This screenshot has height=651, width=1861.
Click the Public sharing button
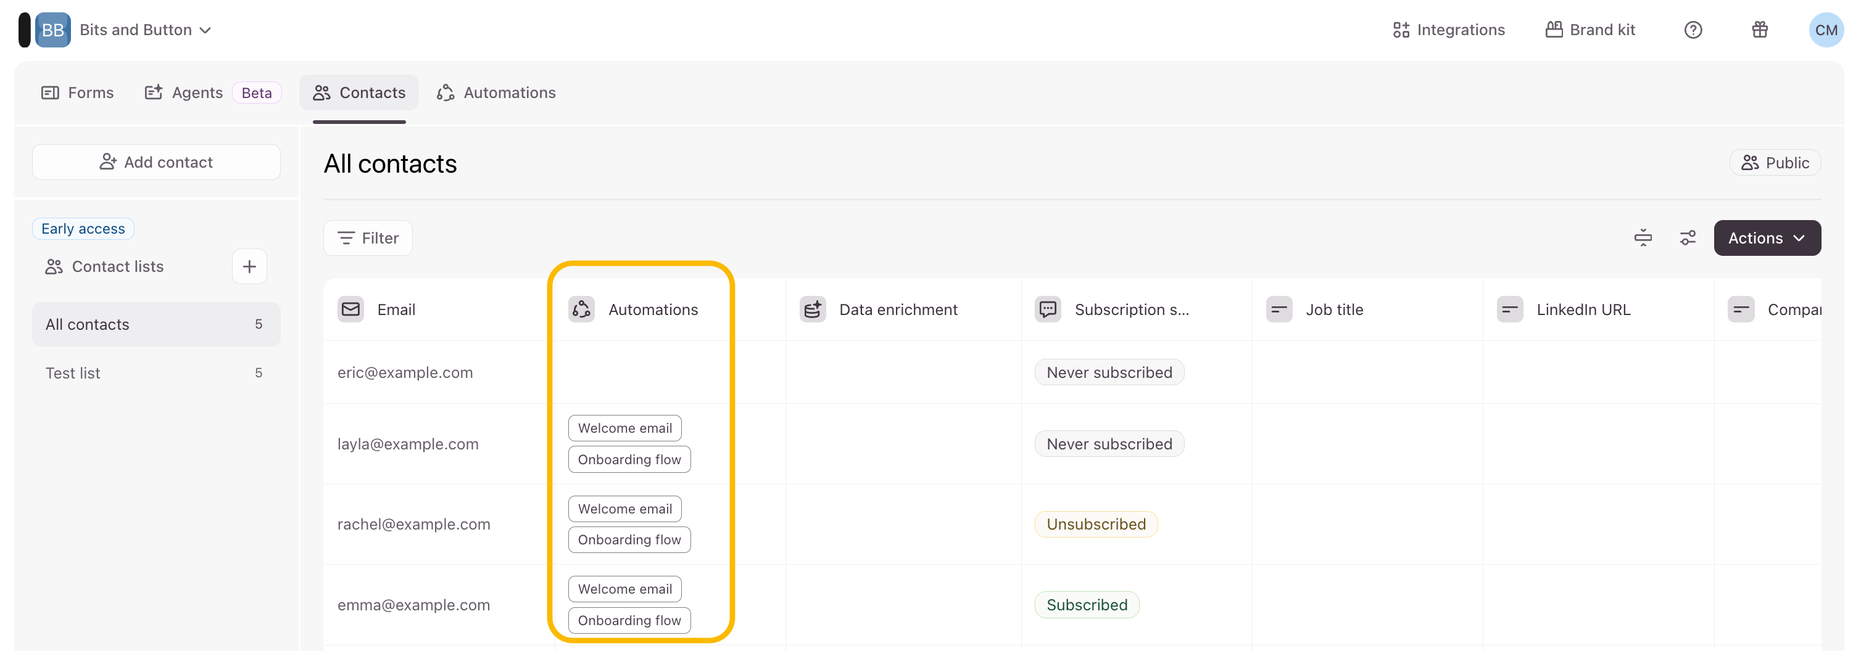click(1775, 162)
